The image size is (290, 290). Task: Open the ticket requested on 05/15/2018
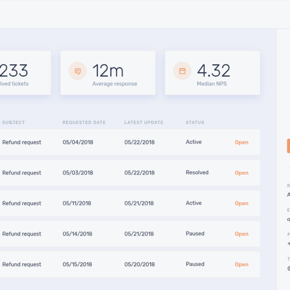tap(241, 264)
